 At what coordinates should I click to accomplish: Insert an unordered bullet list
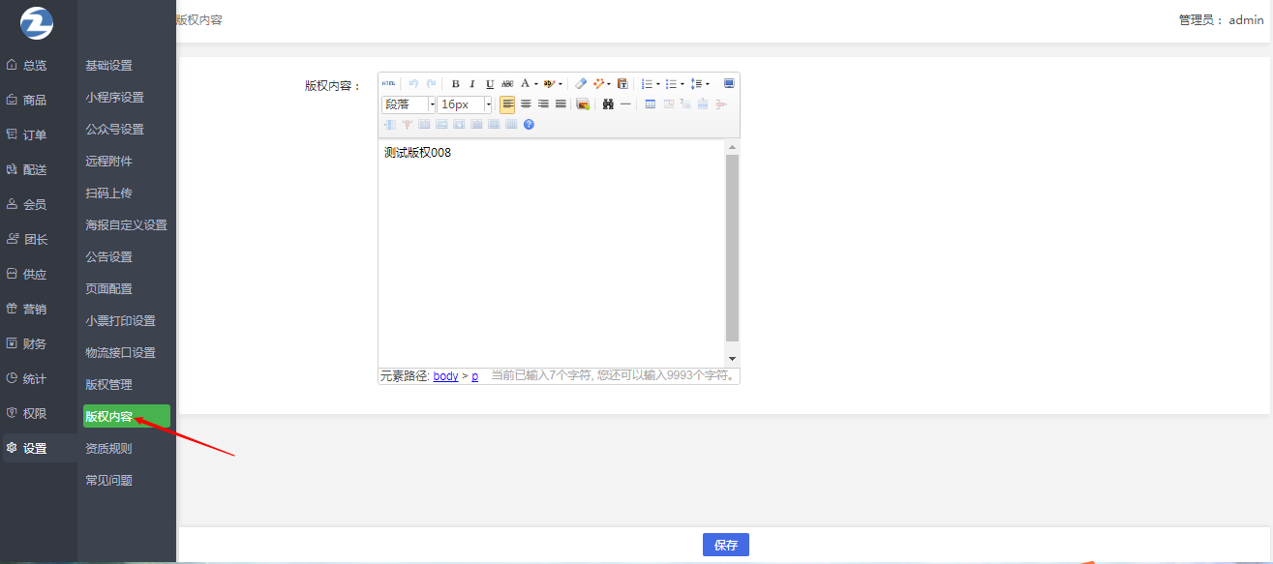(x=671, y=84)
